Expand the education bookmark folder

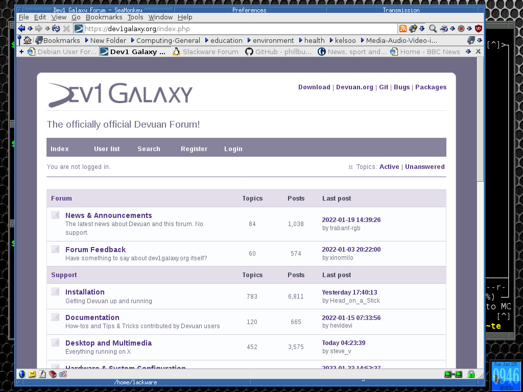(x=224, y=40)
